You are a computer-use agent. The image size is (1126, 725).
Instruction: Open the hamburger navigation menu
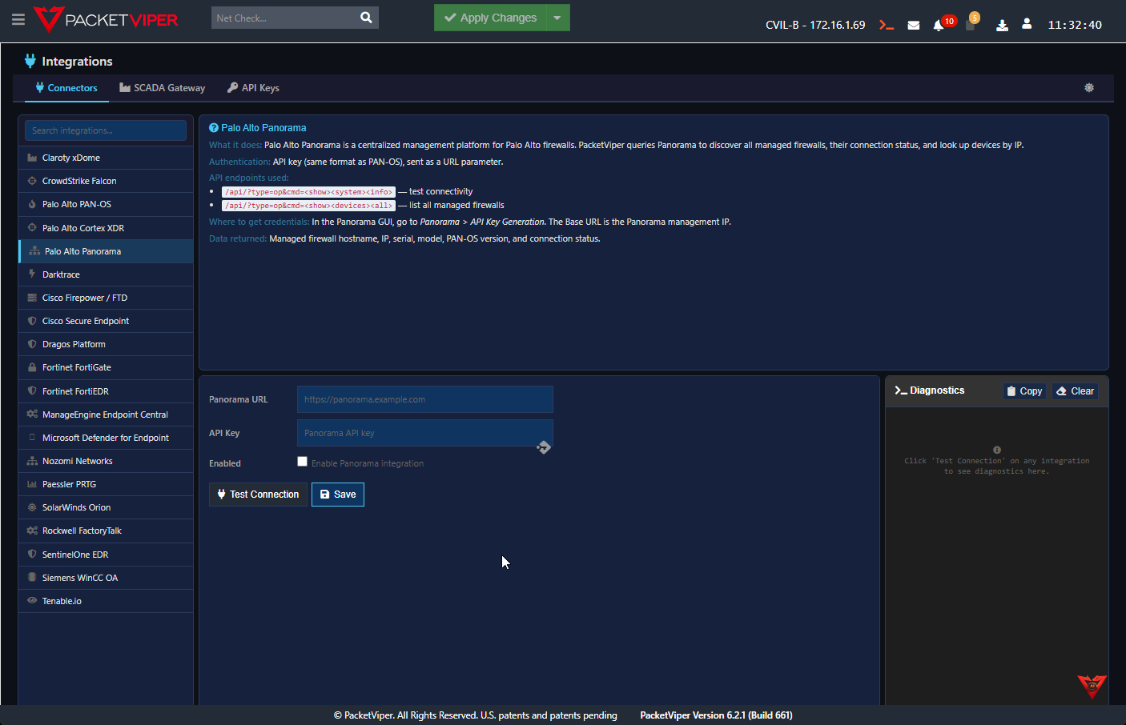pos(18,18)
